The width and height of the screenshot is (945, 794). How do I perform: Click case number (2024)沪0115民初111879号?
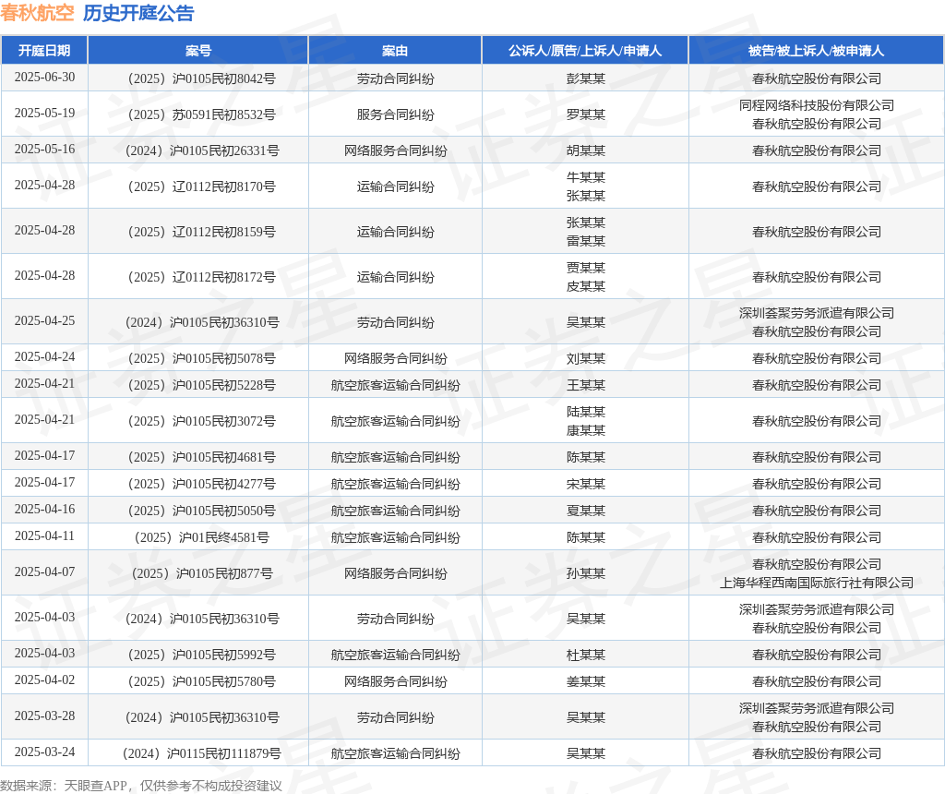click(202, 753)
